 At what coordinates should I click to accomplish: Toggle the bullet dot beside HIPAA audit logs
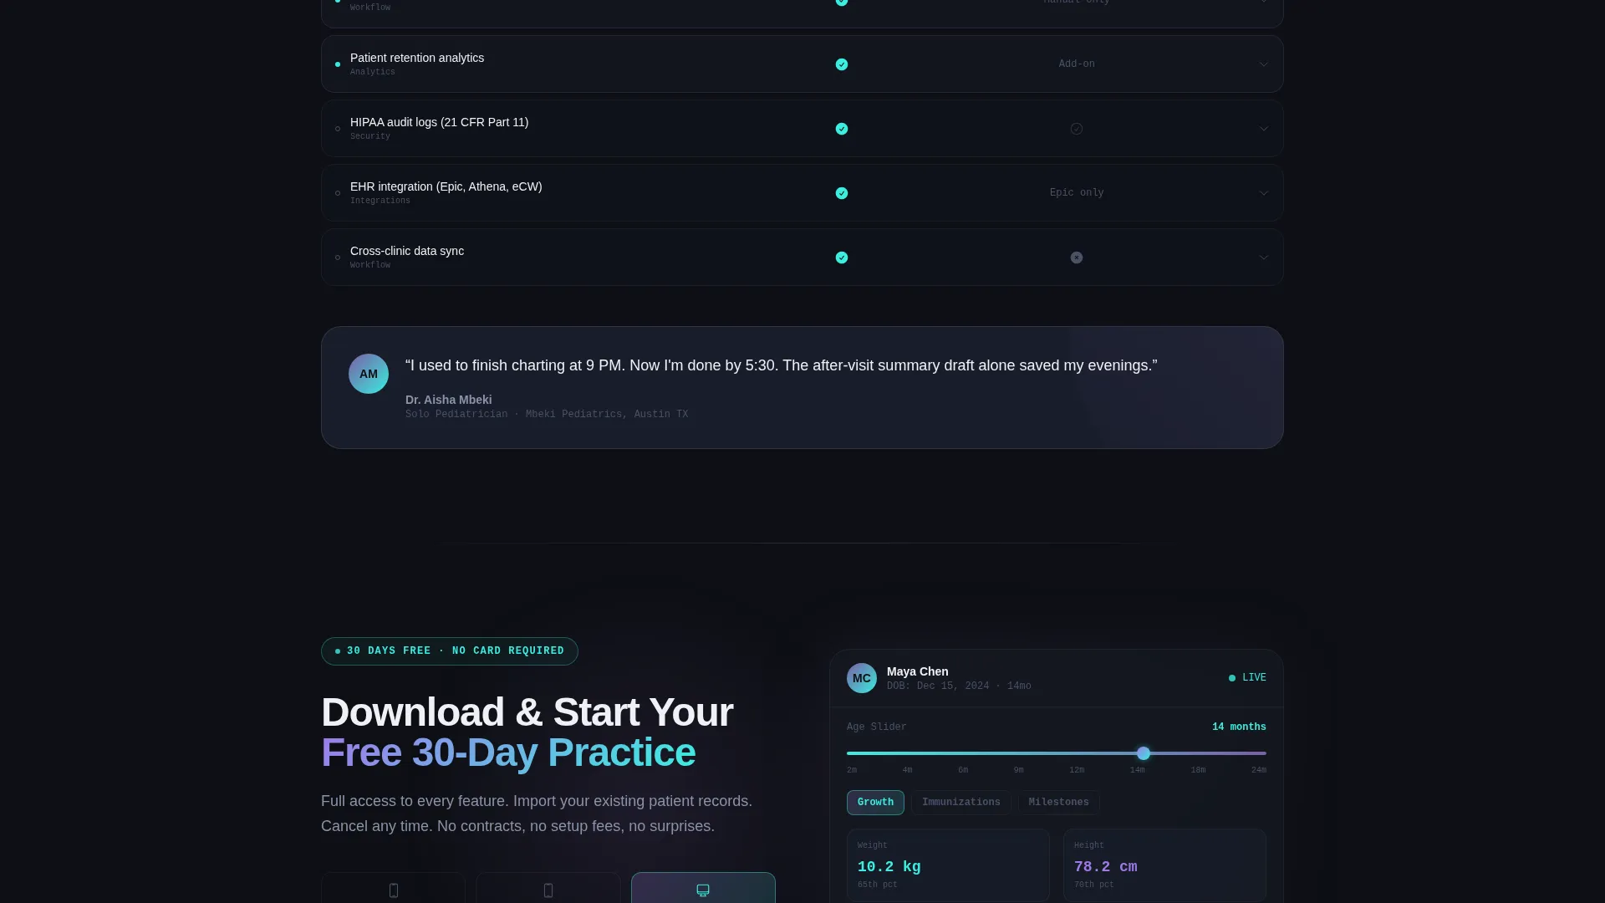pos(338,129)
